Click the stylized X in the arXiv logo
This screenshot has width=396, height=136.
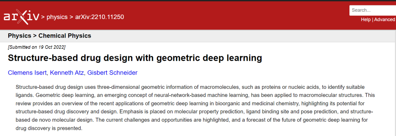[x=22, y=17]
